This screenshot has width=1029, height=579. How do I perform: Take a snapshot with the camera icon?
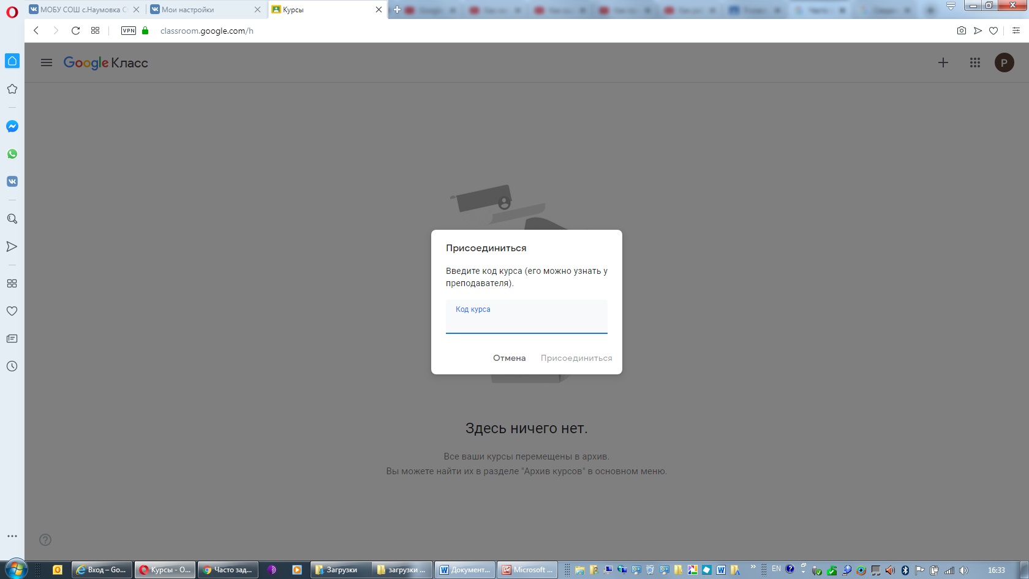962,31
